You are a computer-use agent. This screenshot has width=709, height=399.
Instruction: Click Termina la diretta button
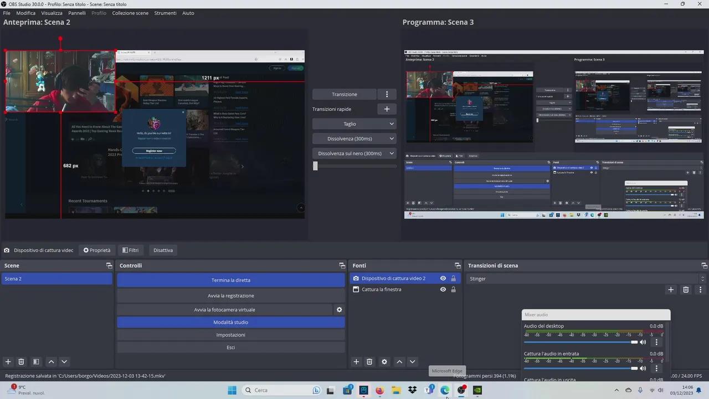point(231,280)
